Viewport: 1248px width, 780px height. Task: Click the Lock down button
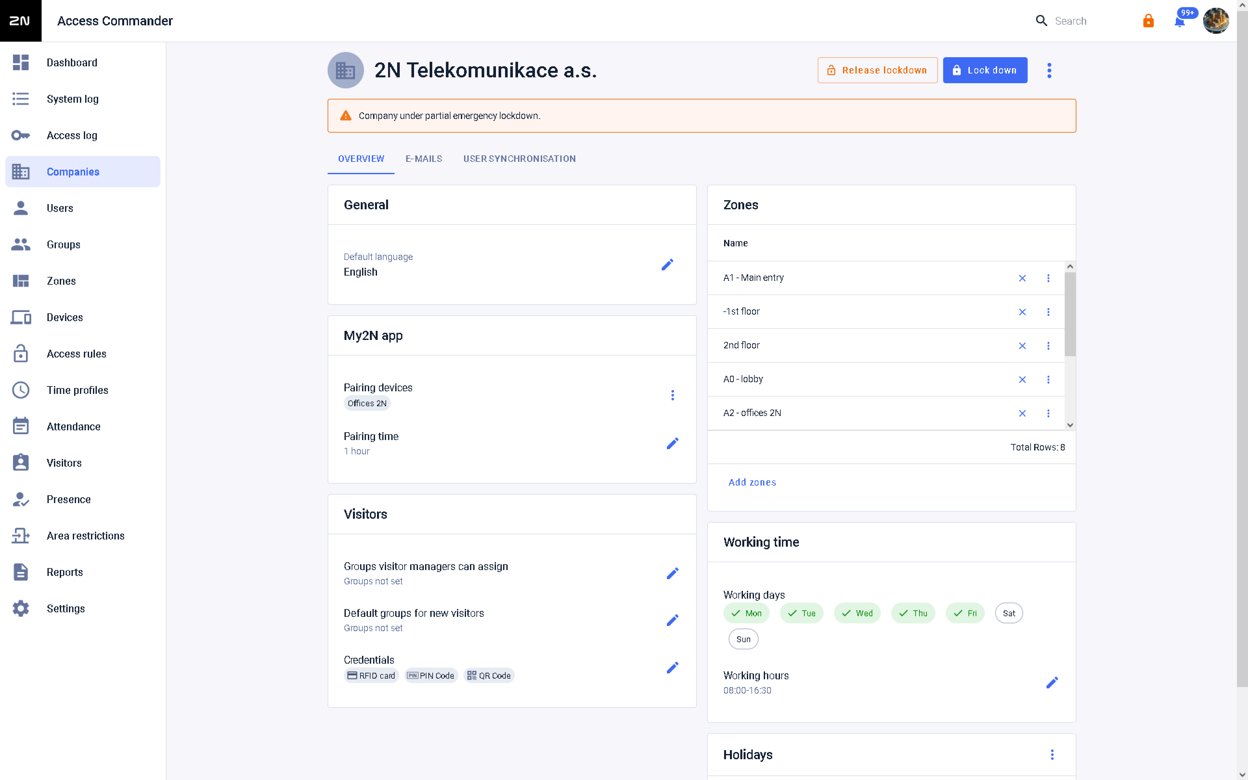click(x=985, y=70)
